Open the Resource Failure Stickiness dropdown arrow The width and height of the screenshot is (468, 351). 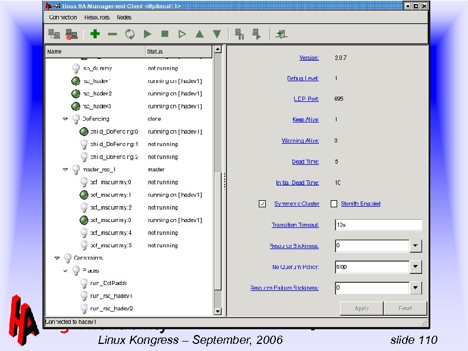click(x=416, y=288)
